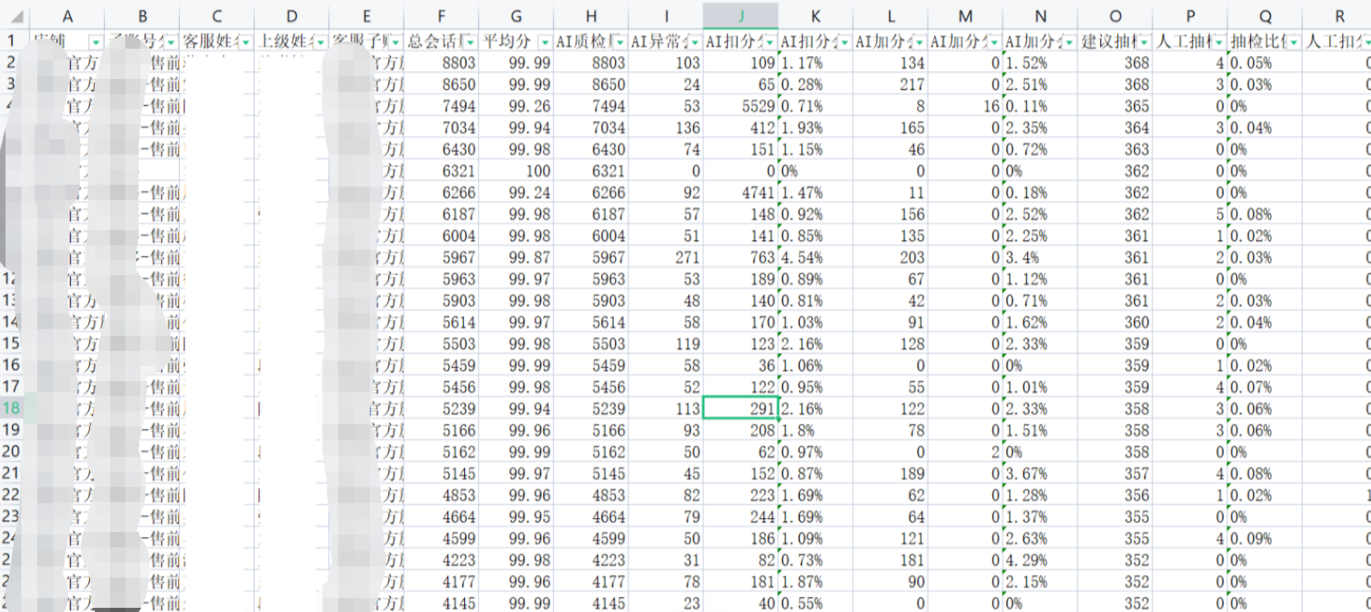The image size is (1371, 612).
Task: Click the cell with value 5529
Action: tap(741, 106)
